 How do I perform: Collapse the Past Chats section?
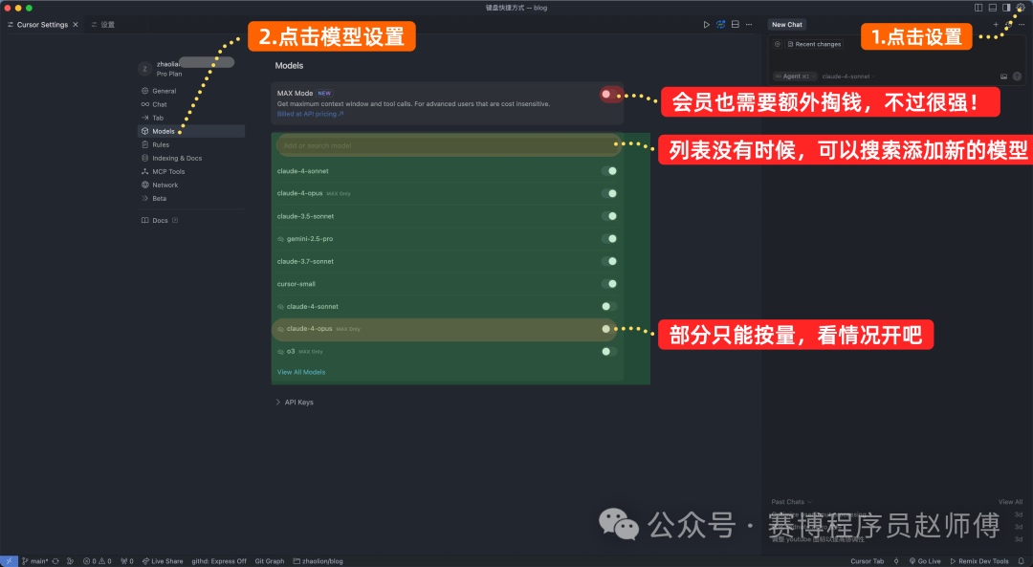pos(791,502)
